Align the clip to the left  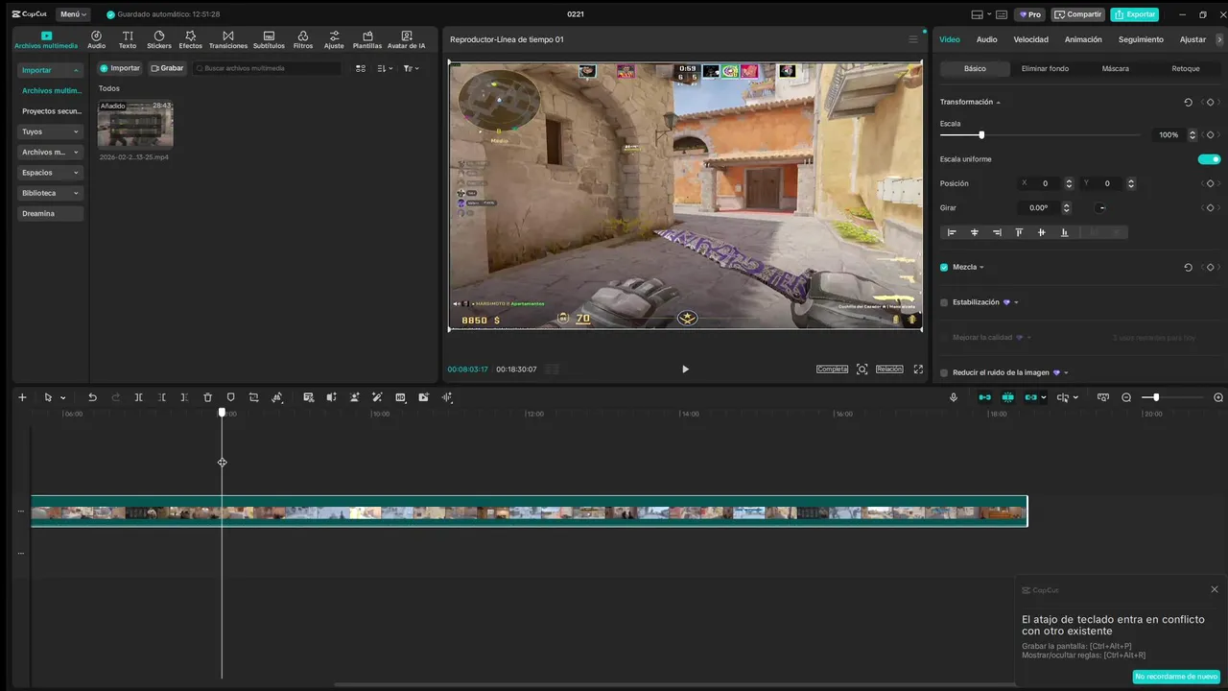coord(952,232)
